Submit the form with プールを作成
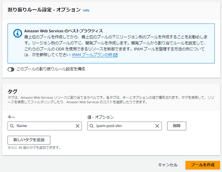This screenshot has width=222, height=172. click(x=203, y=165)
